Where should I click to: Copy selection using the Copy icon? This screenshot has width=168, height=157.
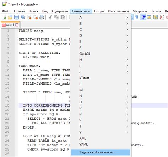coord(56,17)
